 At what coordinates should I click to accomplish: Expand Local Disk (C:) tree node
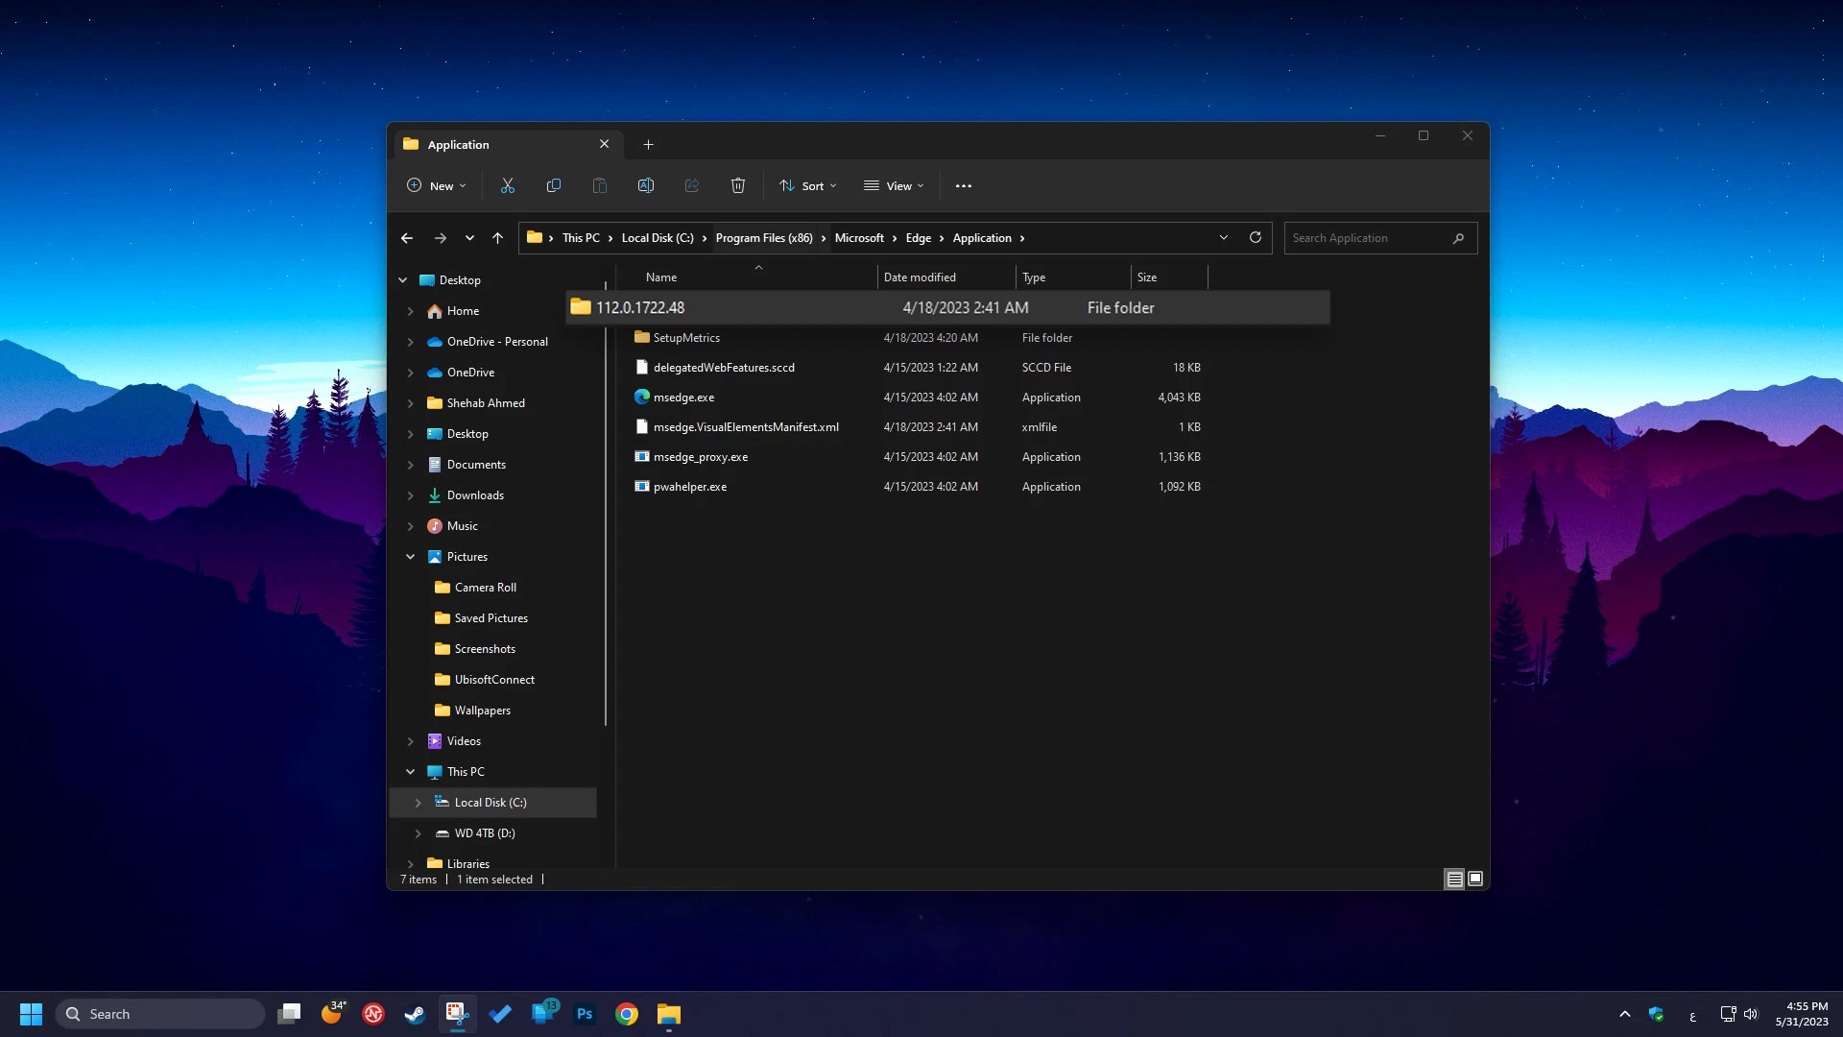419,803
